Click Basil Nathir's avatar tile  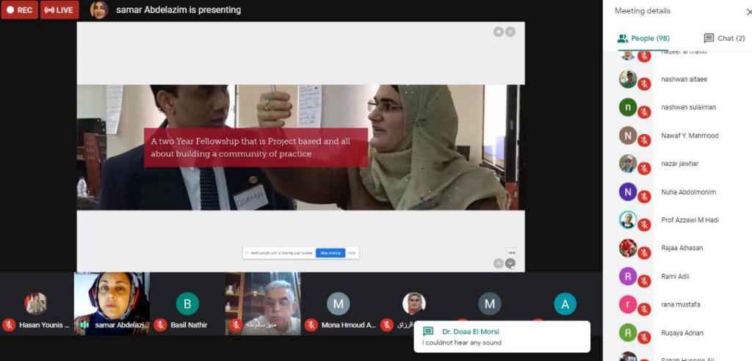tap(187, 304)
